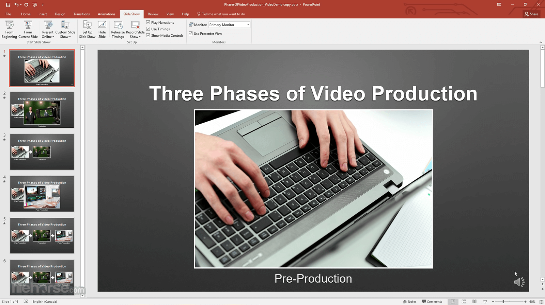
Task: Toggle Use Presenter View checkbox
Action: click(x=191, y=33)
